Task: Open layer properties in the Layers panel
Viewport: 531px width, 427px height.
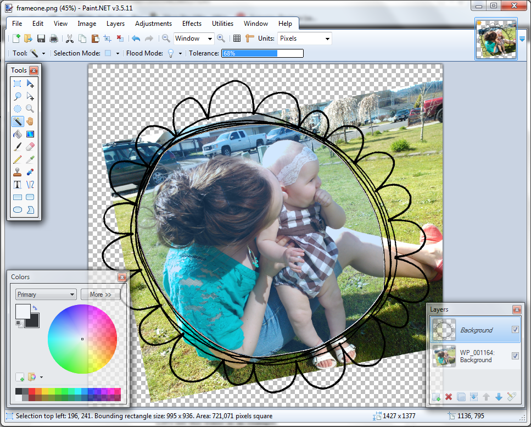Action: [x=511, y=397]
